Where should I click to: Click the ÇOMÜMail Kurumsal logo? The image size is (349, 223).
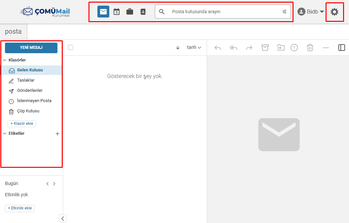[x=45, y=12]
